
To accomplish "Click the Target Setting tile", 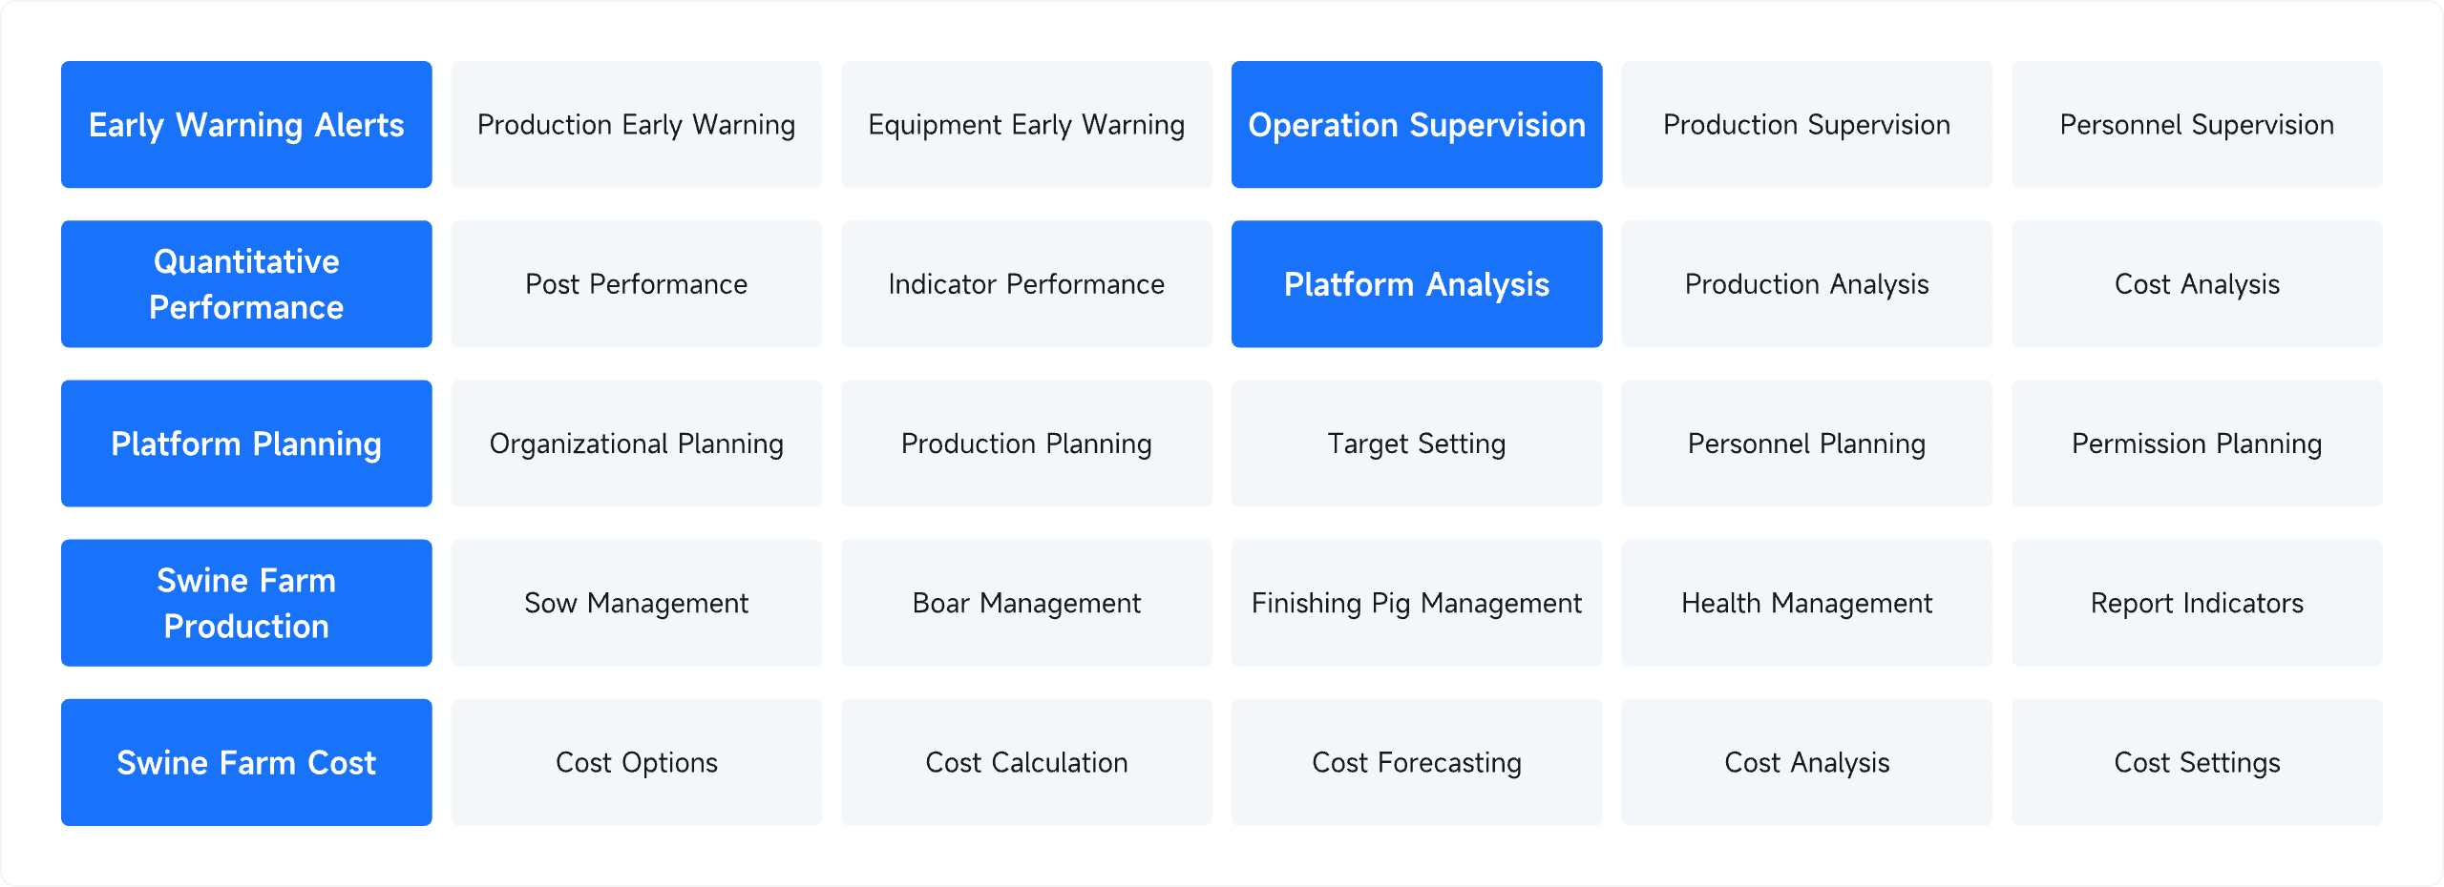I will click(1417, 443).
